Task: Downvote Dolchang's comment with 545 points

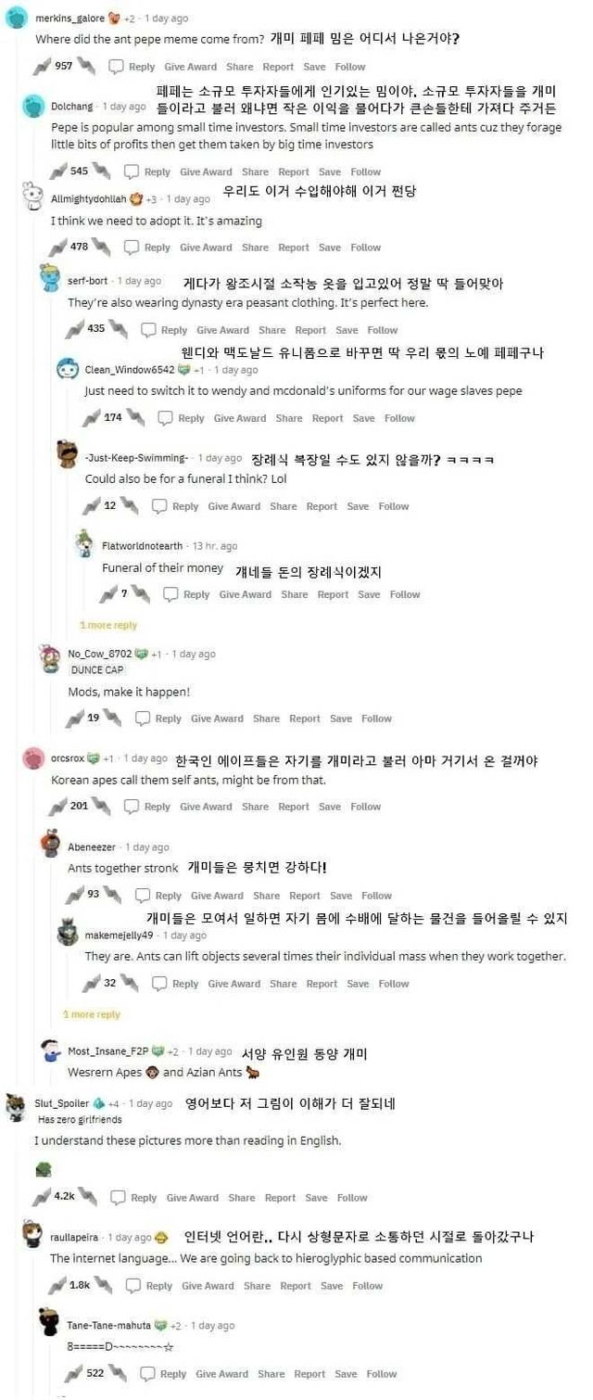Action: 102,172
